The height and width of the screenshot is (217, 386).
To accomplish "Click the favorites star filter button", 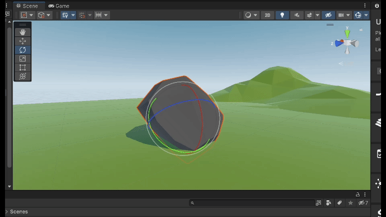I will tap(350, 203).
